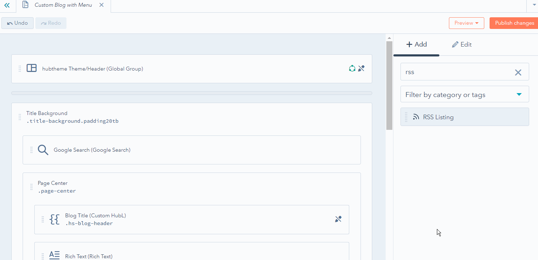Click the pin icon on Blog Title module
538x260 pixels.
coord(338,219)
